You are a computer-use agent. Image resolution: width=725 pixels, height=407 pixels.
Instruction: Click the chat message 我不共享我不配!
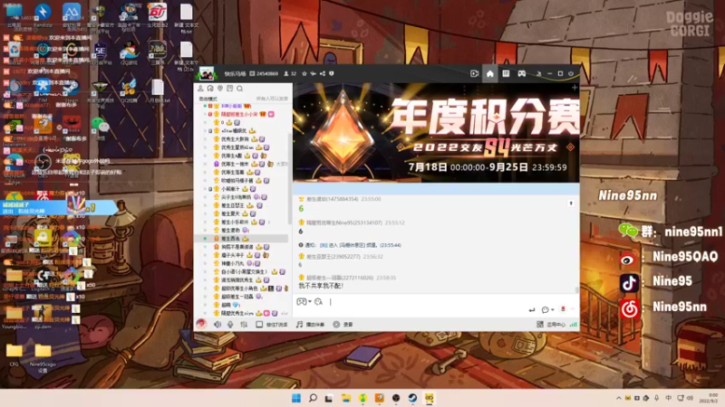pos(321,286)
